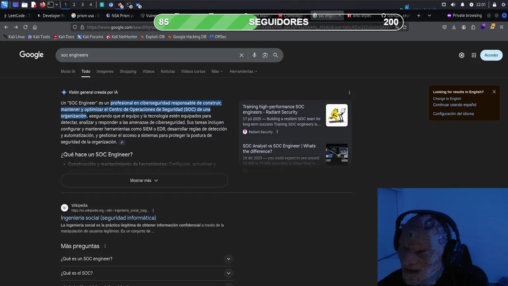Open the terminal emulator launcher
The image size is (508, 286).
50,5
